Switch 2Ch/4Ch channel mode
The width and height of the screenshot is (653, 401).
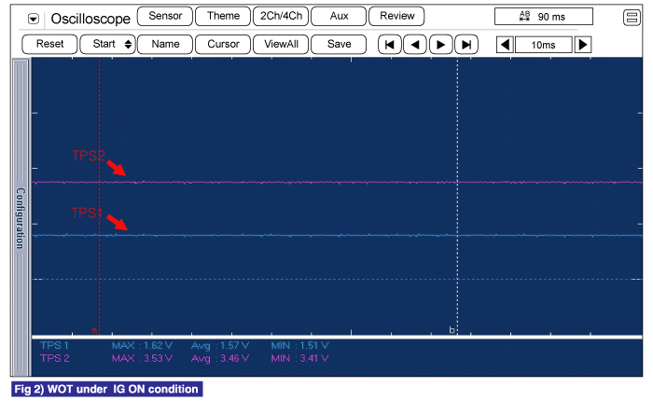click(x=281, y=16)
